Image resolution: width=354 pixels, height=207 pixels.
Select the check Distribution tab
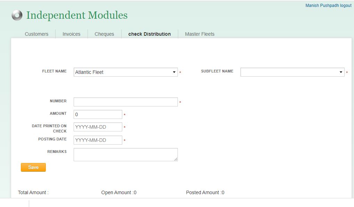pos(149,34)
